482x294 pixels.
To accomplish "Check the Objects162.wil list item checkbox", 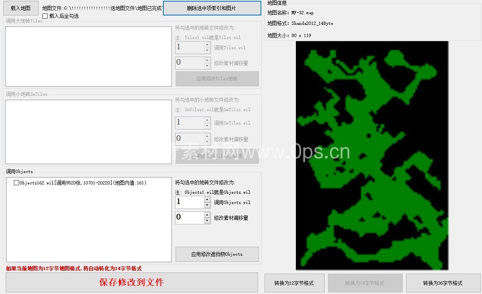I will tap(16, 183).
